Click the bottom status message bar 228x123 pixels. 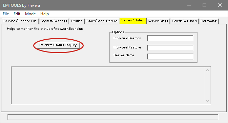(x=113, y=117)
